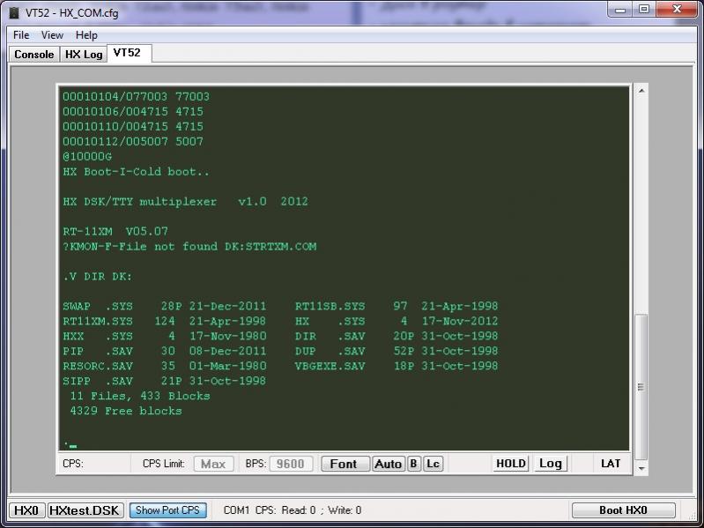Image resolution: width=704 pixels, height=528 pixels.
Task: Click the VT52 app icon in title bar
Action: click(x=13, y=11)
